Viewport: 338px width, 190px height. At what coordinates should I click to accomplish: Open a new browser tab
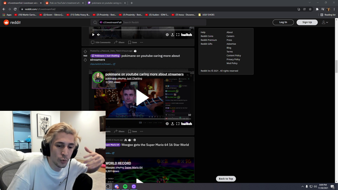click(132, 3)
